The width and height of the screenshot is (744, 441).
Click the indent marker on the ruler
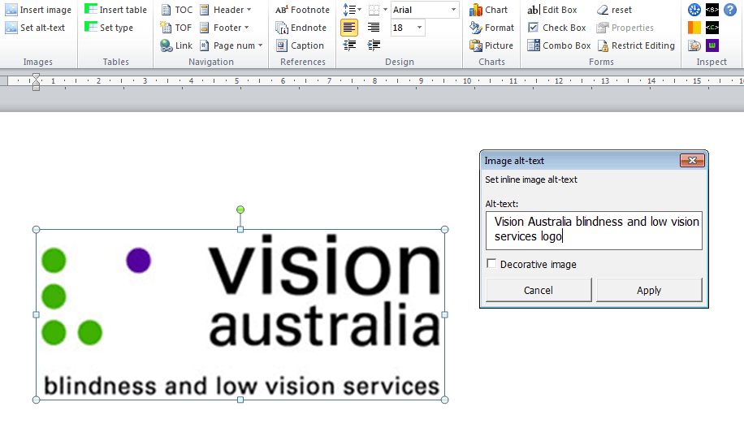[x=36, y=81]
